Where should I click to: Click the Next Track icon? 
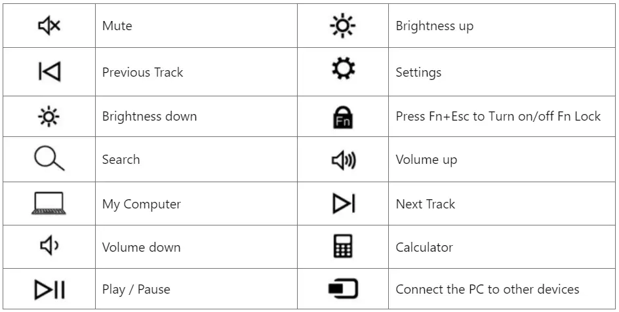(343, 204)
